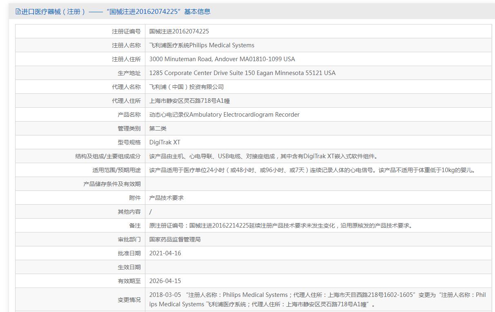Image resolution: width=495 pixels, height=312 pixels.
Task: Click the 附件 label
Action: click(135, 198)
